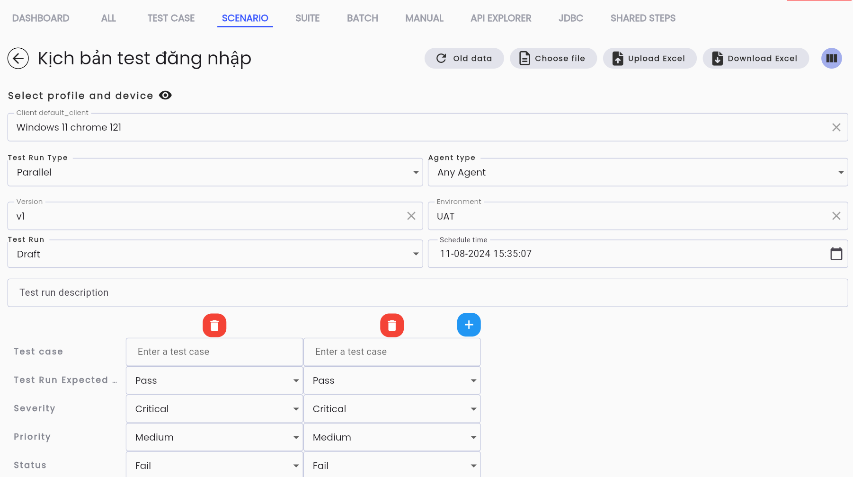Add a new test case column
The height and width of the screenshot is (477, 853).
[x=469, y=325]
